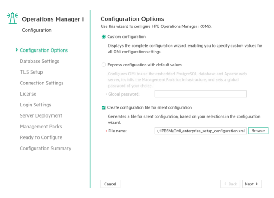
Task: Click the 'Use this wizard to configure' description
Action: click(x=156, y=26)
